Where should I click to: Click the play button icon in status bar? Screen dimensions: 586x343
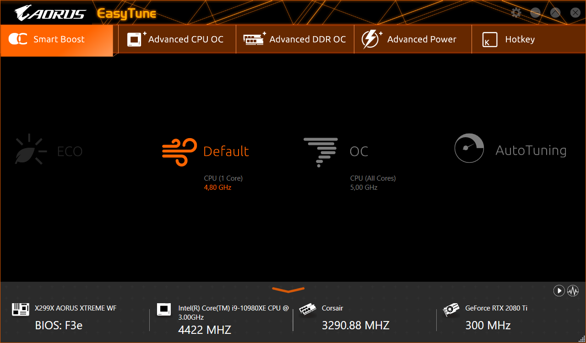[559, 290]
